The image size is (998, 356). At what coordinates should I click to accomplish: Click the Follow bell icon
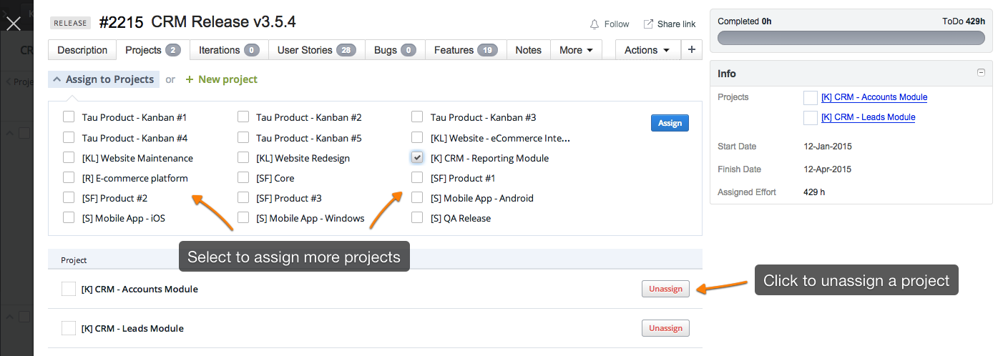[x=595, y=24]
